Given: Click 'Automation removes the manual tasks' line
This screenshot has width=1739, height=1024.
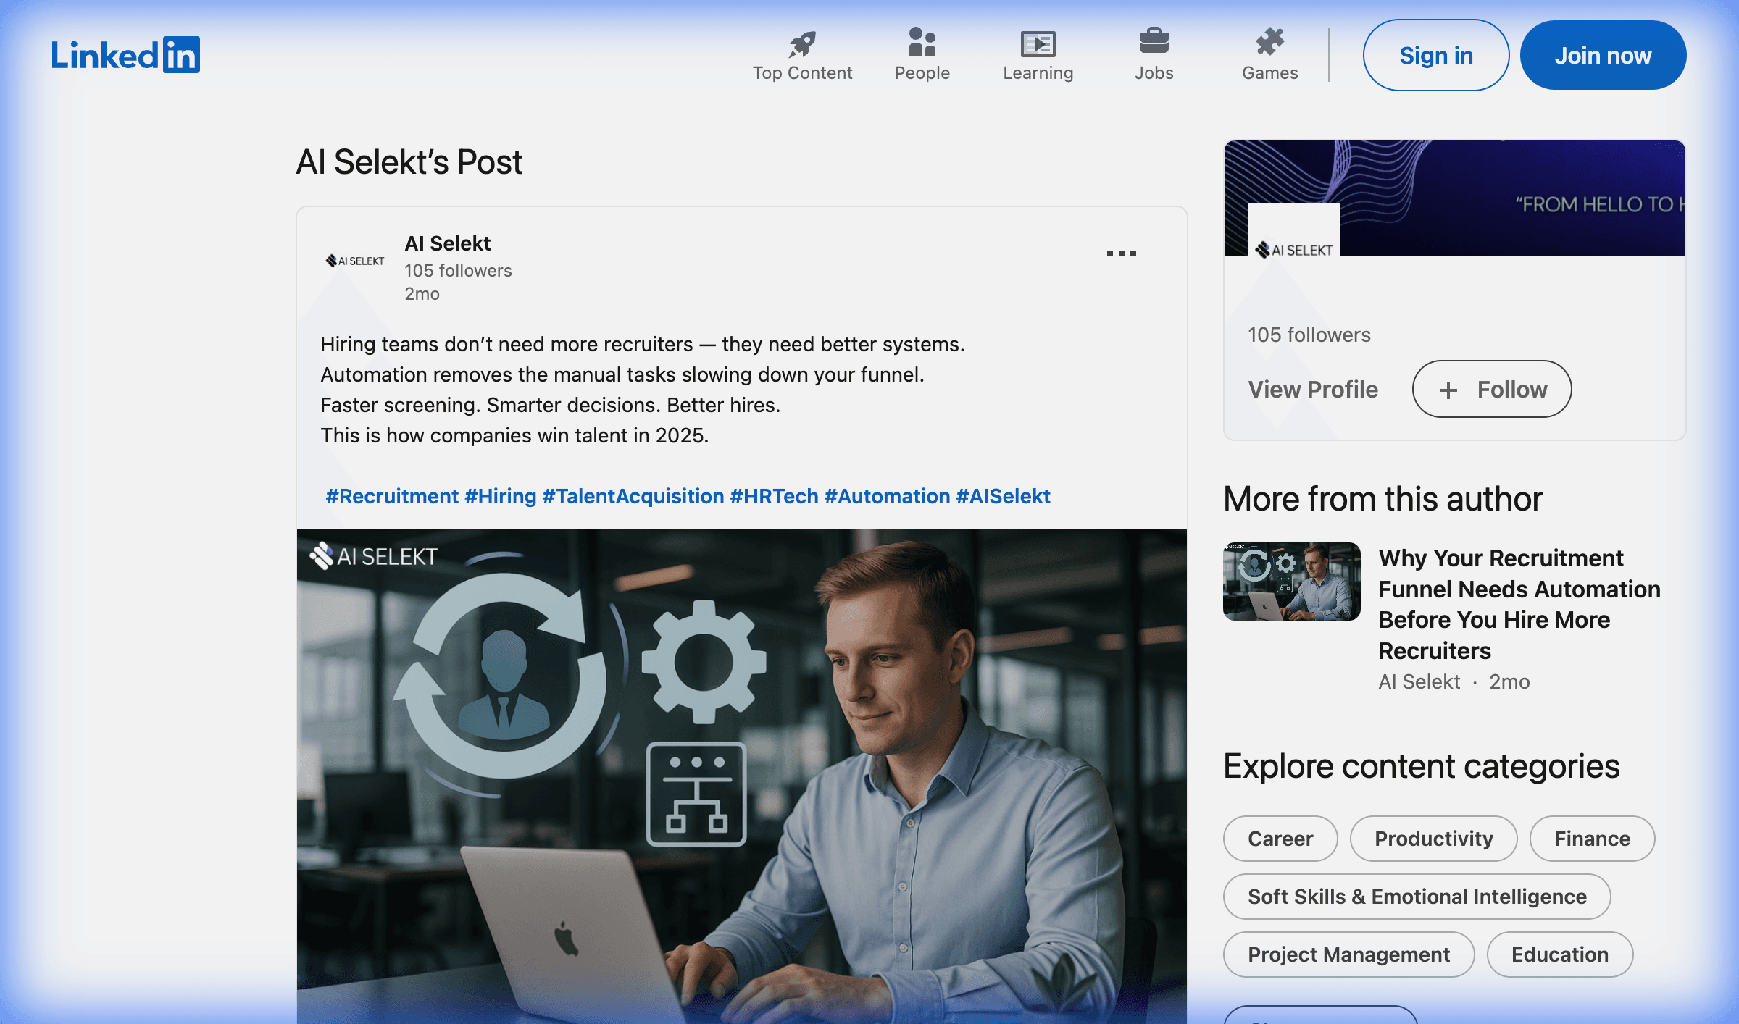Looking at the screenshot, I should tap(622, 374).
